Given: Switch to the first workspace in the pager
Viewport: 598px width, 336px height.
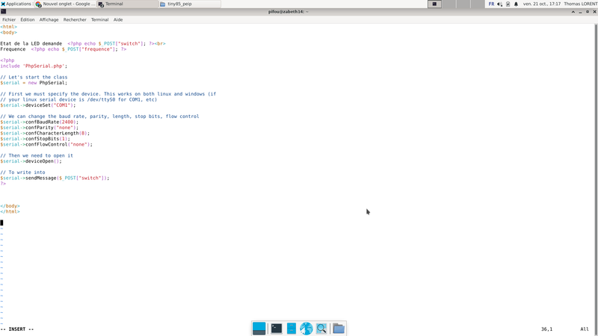Looking at the screenshot, I should click(434, 4).
